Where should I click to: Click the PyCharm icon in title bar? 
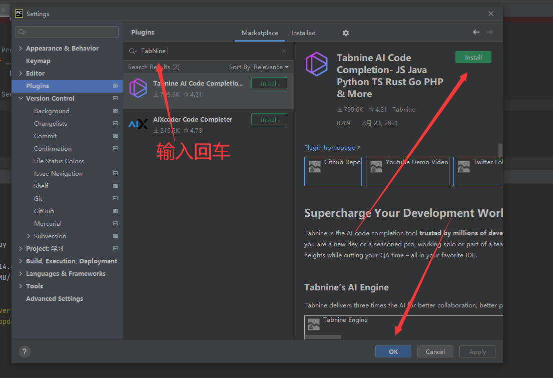pyautogui.click(x=19, y=14)
